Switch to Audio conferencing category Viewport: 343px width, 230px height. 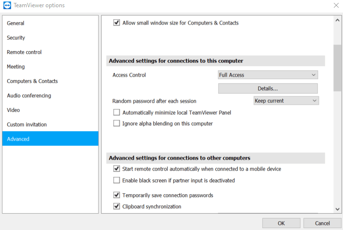[29, 95]
